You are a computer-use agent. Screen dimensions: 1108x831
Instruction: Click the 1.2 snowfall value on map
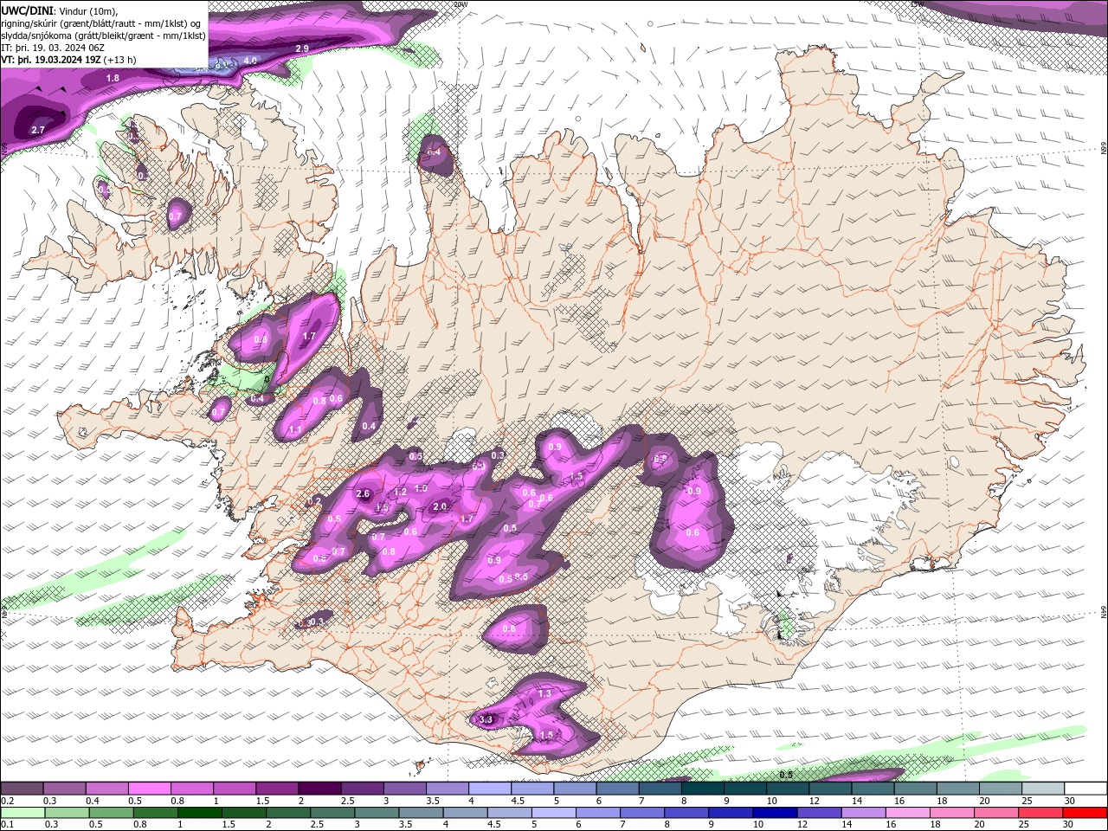click(x=401, y=492)
